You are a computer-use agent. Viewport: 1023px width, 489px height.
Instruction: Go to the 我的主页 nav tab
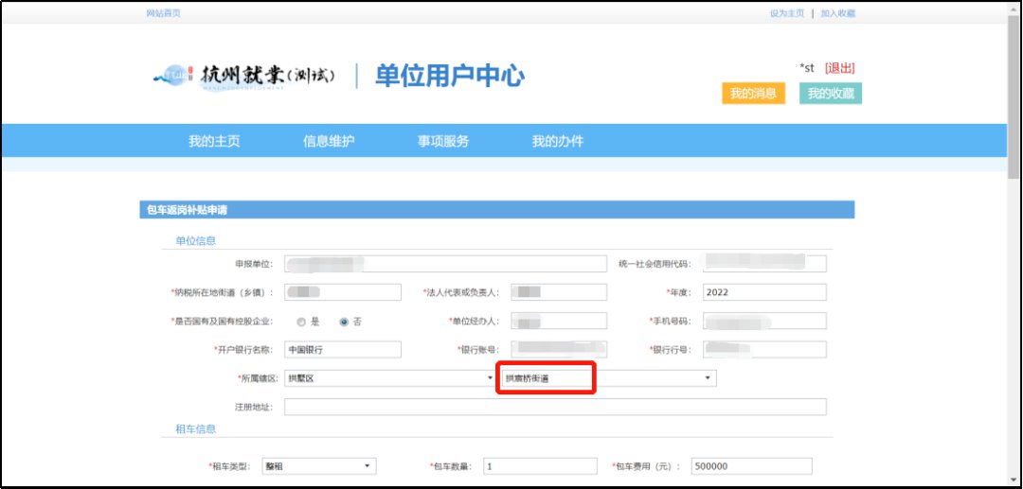click(x=214, y=142)
